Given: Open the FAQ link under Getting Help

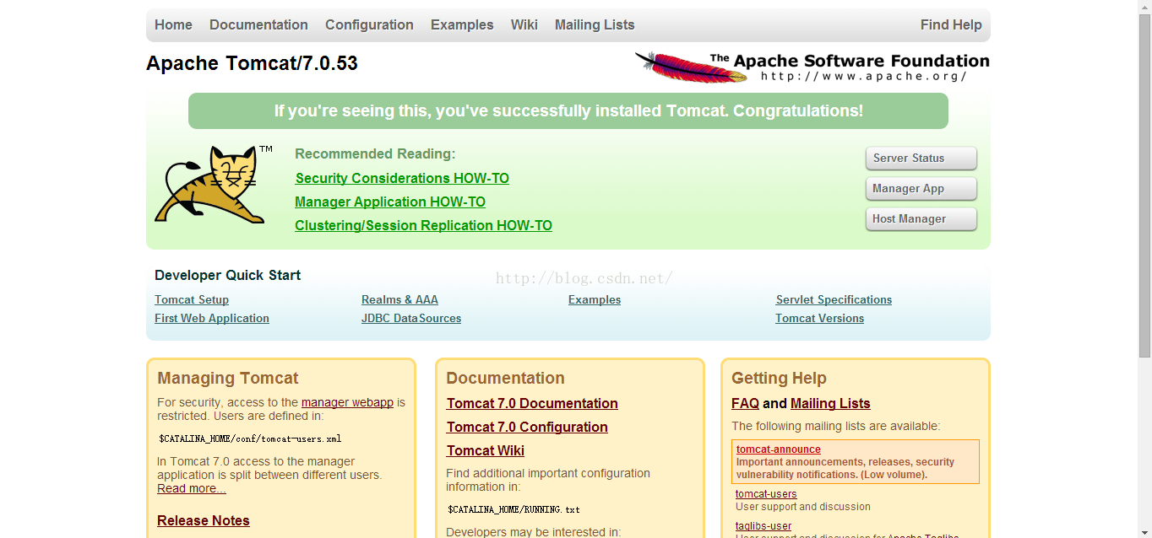Looking at the screenshot, I should pos(745,403).
